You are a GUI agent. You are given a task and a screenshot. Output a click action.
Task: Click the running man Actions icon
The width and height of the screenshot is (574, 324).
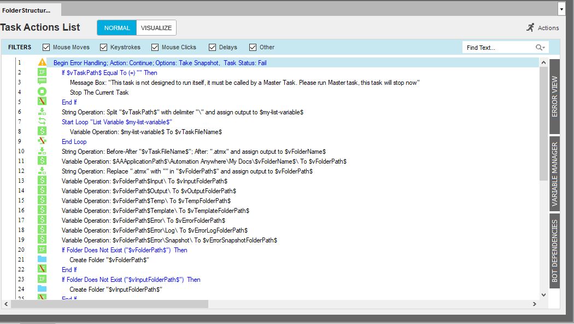(x=530, y=27)
